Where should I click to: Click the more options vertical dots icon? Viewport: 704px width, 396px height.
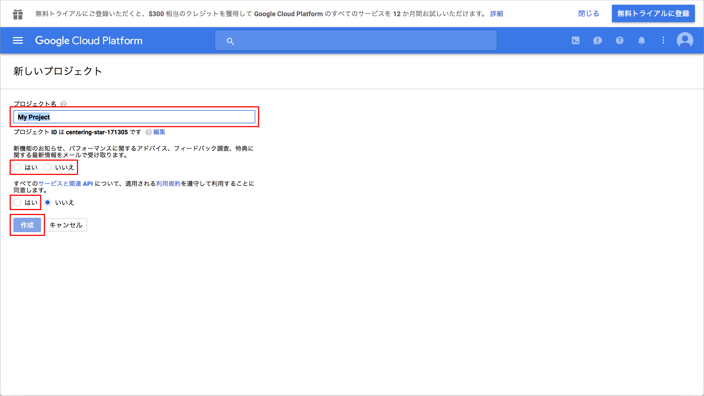(x=663, y=40)
